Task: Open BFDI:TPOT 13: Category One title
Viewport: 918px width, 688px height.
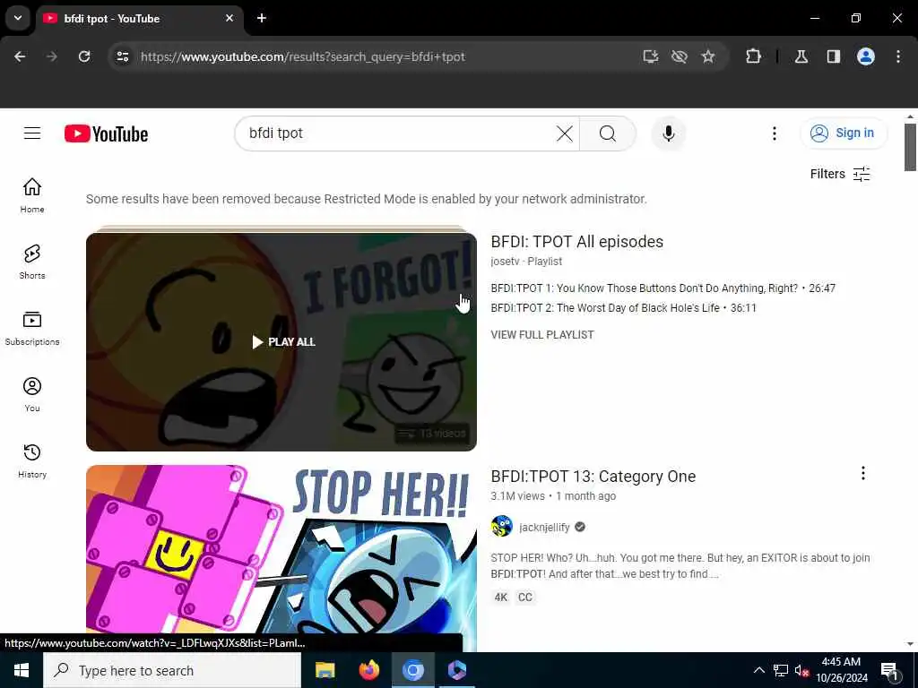Action: pyautogui.click(x=593, y=477)
